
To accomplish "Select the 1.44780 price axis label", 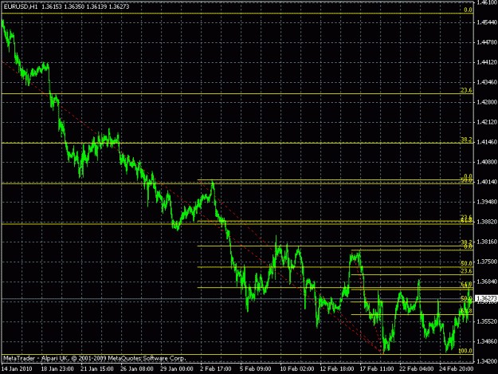I will 487,42.
